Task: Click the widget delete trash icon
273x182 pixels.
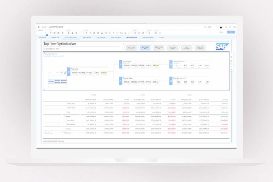Action: click(232, 70)
